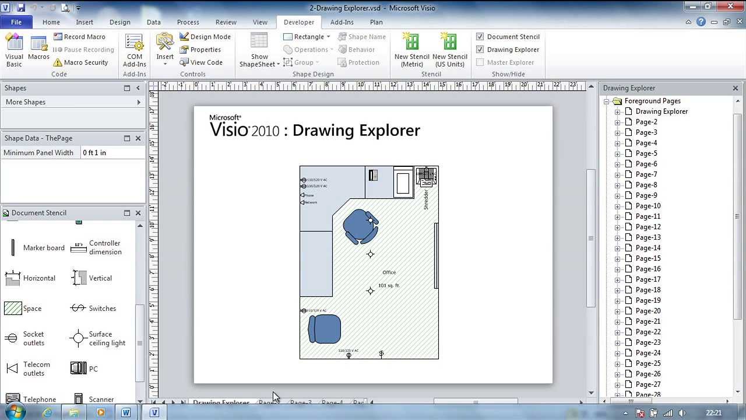
Task: Uncheck the Drawing Explorer checkbox
Action: point(480,50)
